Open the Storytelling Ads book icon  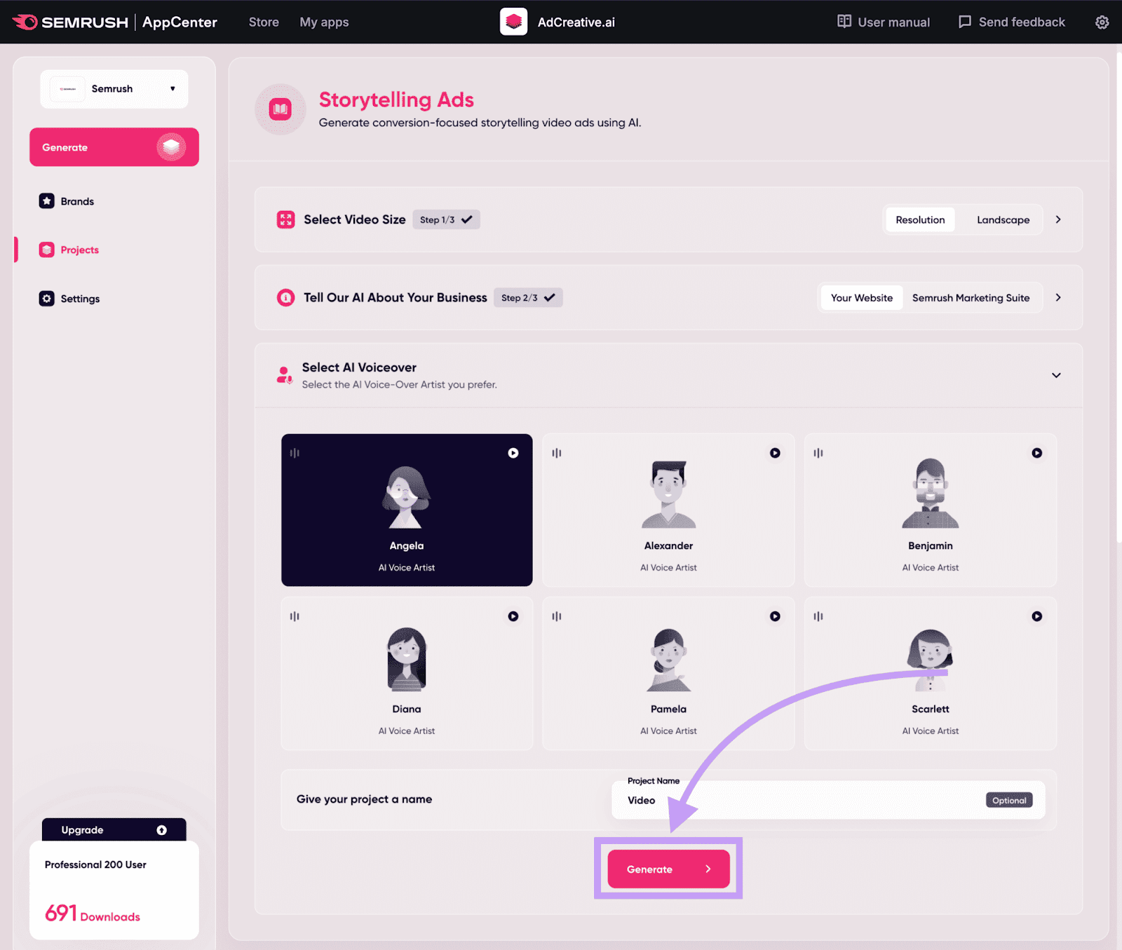tap(280, 109)
